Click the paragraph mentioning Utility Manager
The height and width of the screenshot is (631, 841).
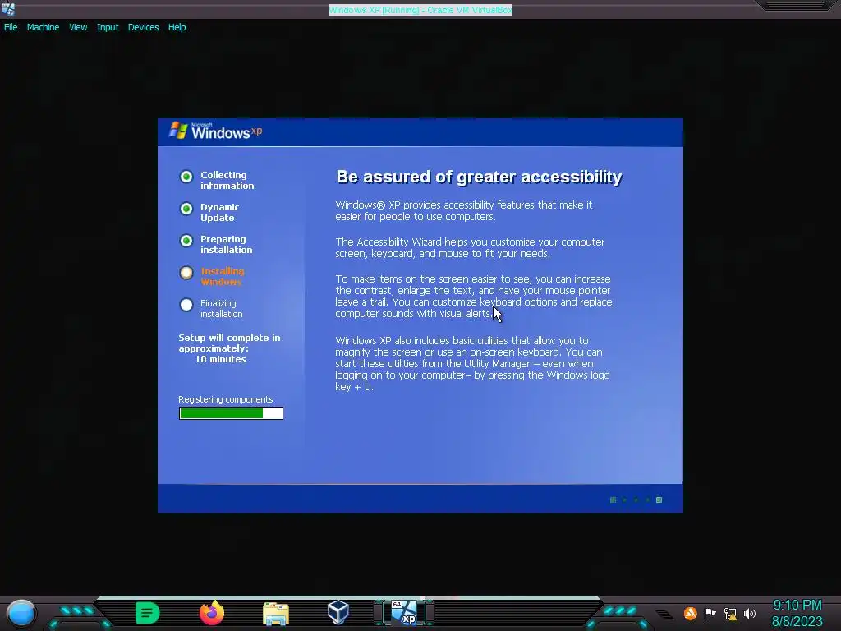[x=472, y=363]
